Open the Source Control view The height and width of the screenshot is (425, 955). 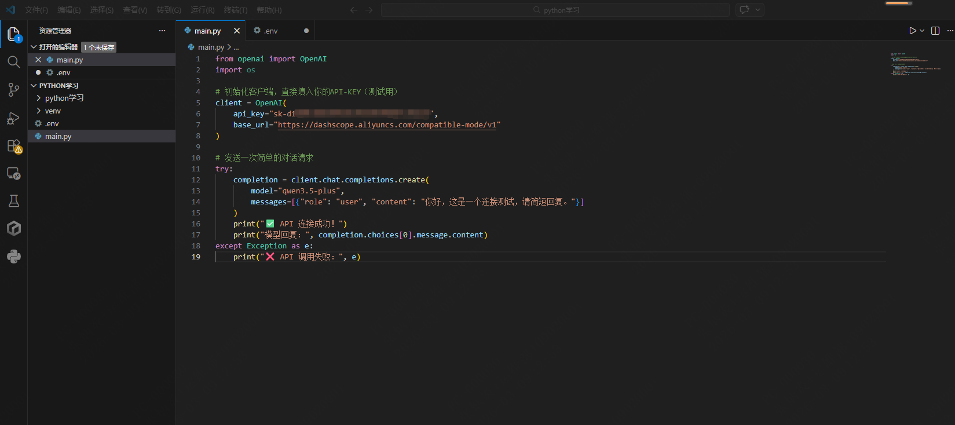[x=14, y=90]
